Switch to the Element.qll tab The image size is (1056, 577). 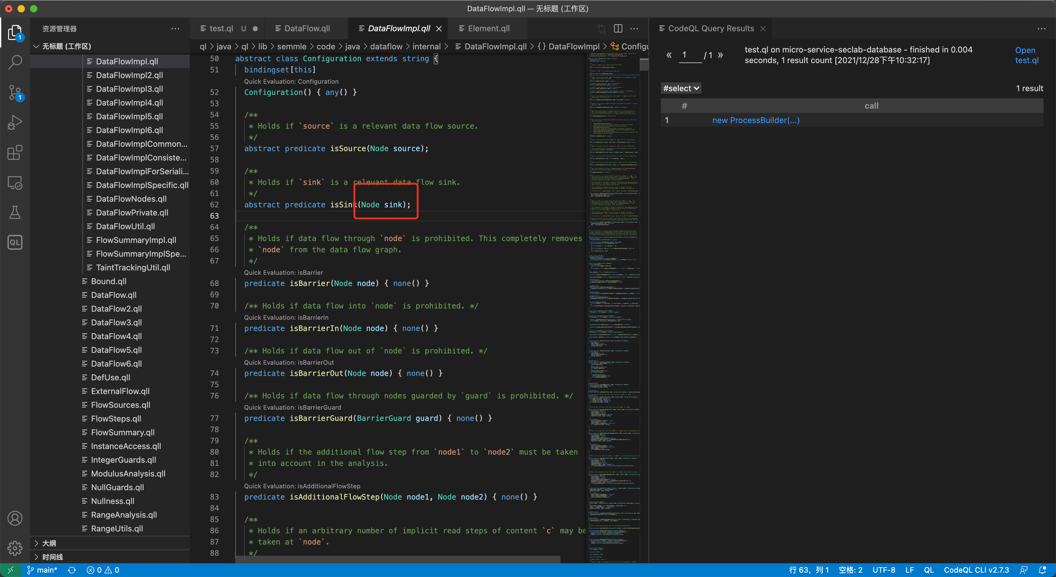[x=488, y=28]
